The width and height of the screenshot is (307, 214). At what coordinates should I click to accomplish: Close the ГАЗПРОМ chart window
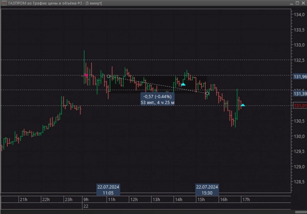(302, 3)
